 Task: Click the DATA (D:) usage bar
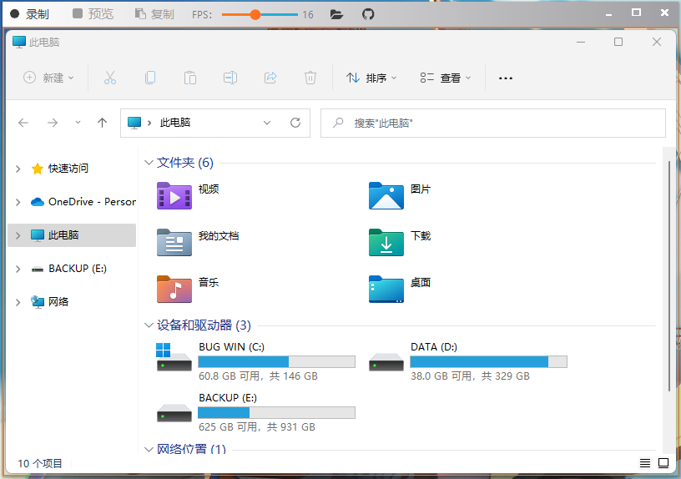coord(488,361)
